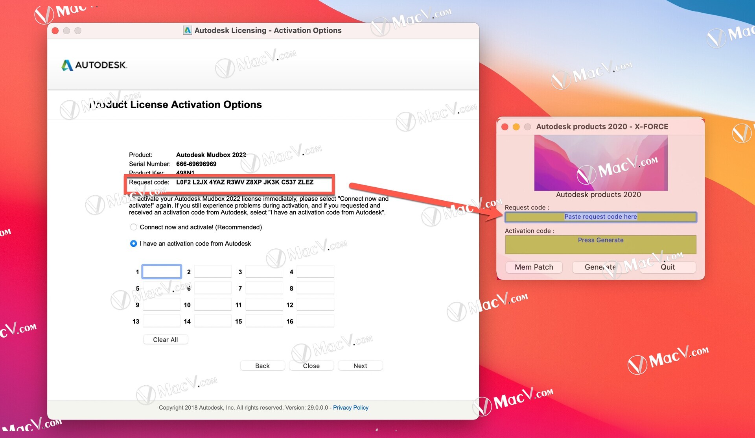Click activation code field 6
The image size is (755, 438).
(213, 288)
